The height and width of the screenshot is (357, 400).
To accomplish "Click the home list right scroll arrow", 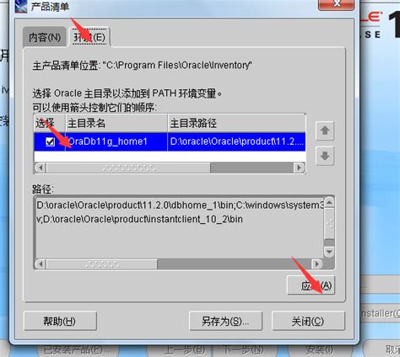I will 299,168.
